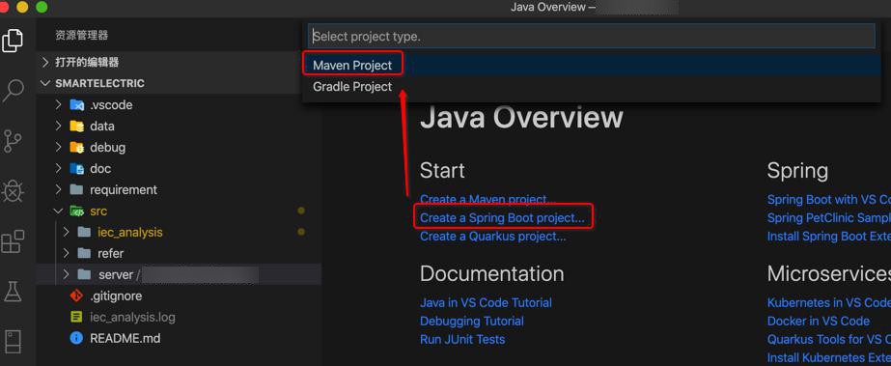Select Gradle Project option
This screenshot has height=366, width=891.
click(x=591, y=86)
